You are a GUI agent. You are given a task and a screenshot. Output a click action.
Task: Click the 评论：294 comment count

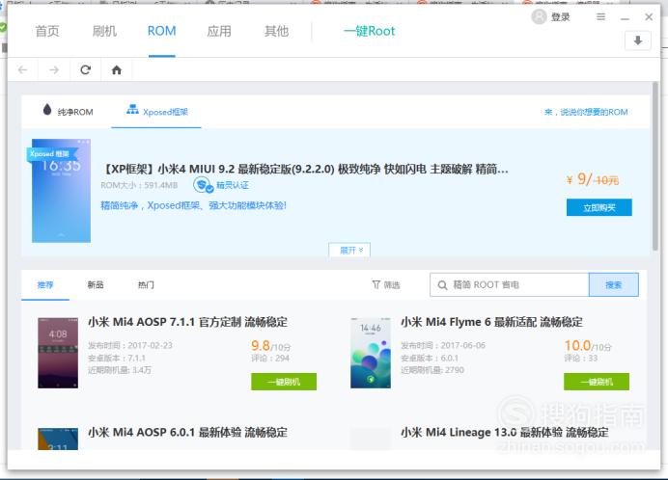point(270,359)
